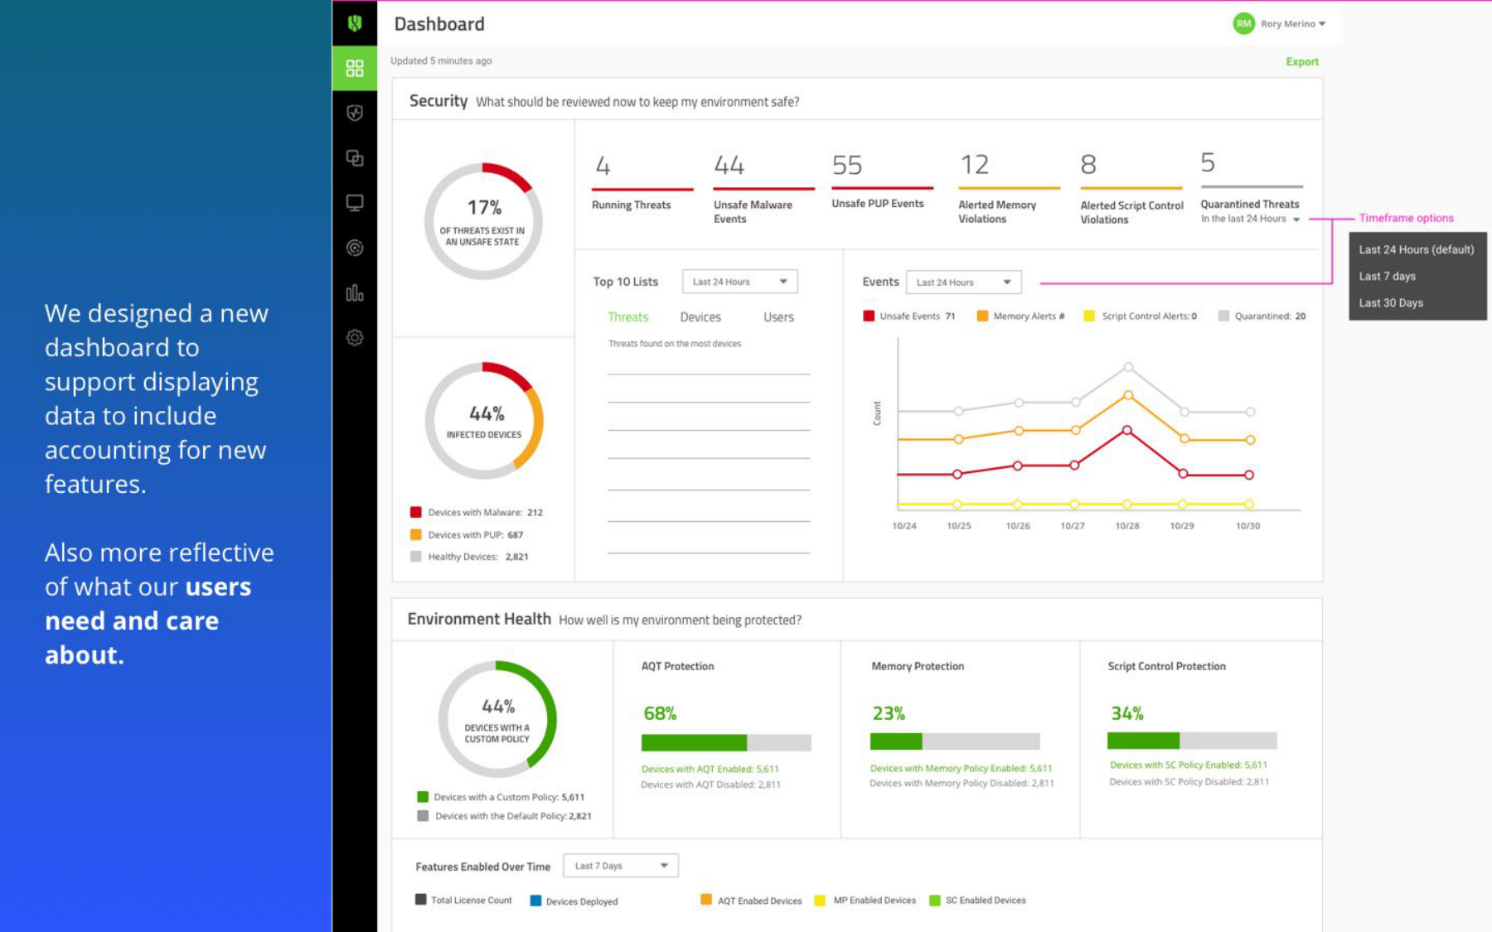1492x932 pixels.
Task: Toggle Memory Alerts orange legend swatch
Action: click(x=982, y=316)
